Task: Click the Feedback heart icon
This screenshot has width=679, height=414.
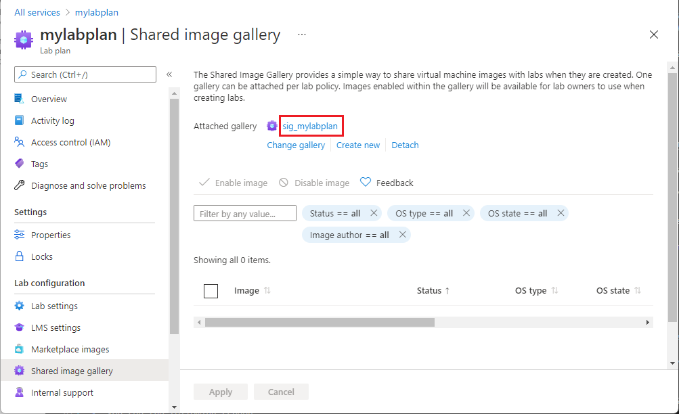Action: [x=366, y=182]
